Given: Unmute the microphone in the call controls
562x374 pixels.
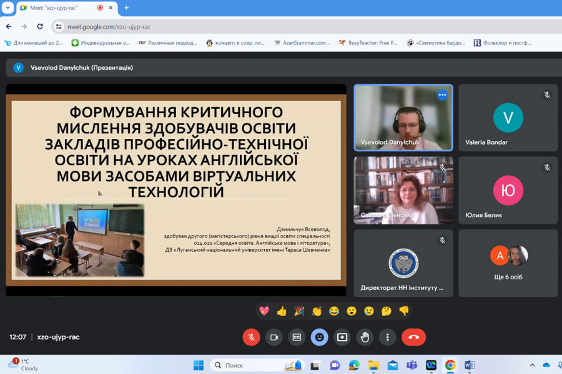Looking at the screenshot, I should pyautogui.click(x=251, y=337).
